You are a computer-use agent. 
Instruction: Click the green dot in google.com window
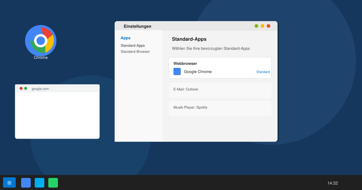click(26, 88)
